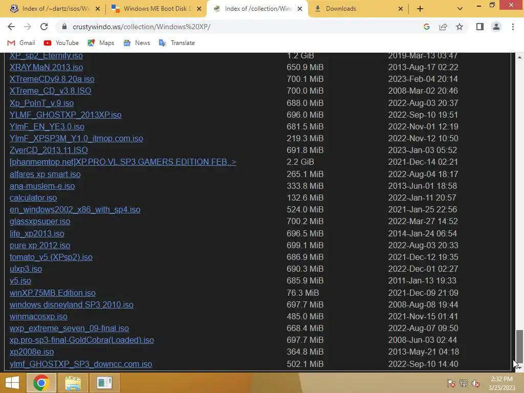Open the Chrome profile avatar

click(x=496, y=27)
